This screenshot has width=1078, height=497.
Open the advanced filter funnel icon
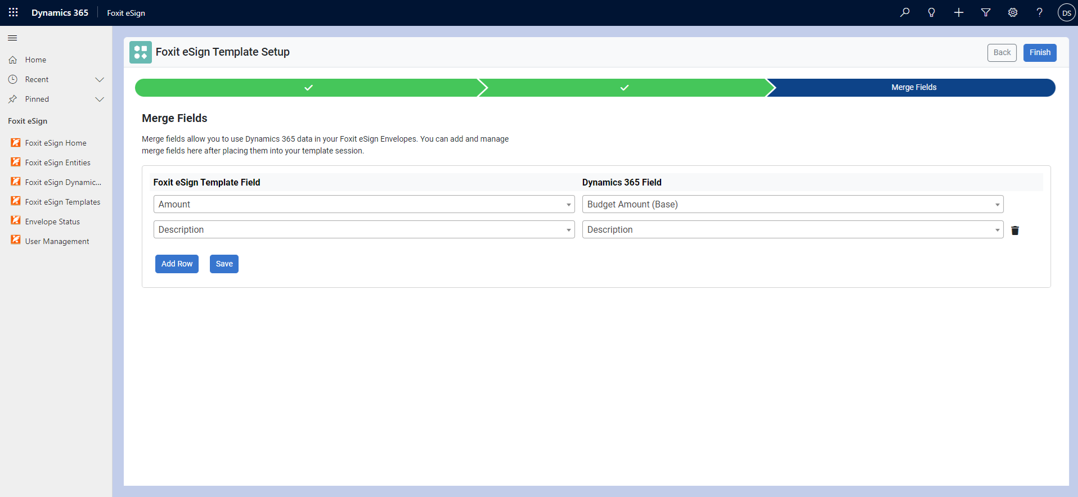click(986, 12)
